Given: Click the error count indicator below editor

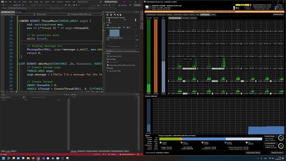Looking at the screenshot, I should [x=11, y=92].
